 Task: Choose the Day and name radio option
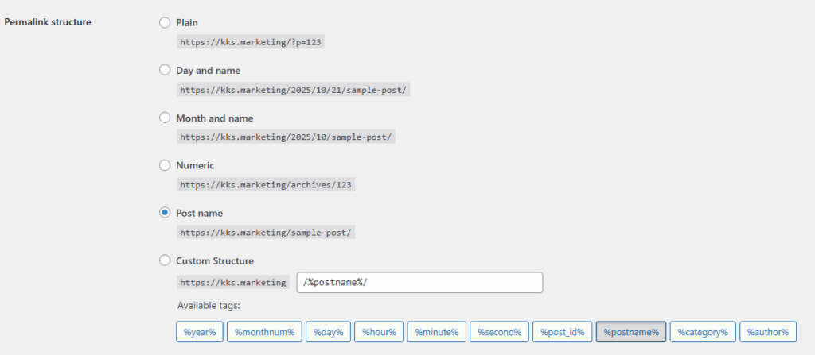coord(165,70)
